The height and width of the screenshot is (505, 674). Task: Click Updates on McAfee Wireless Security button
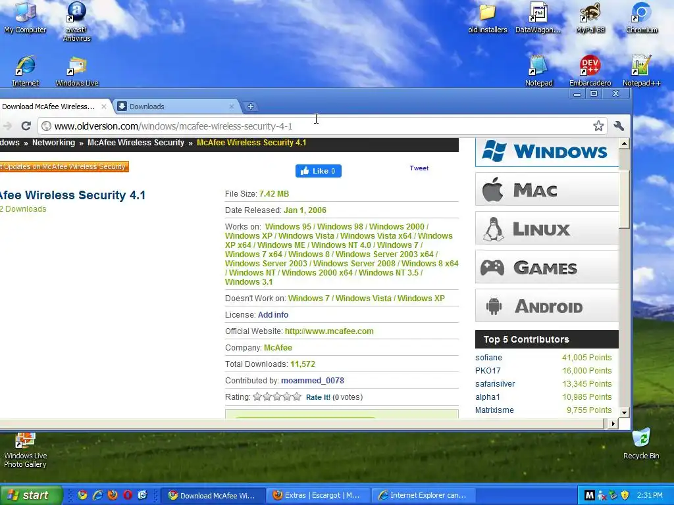point(64,166)
